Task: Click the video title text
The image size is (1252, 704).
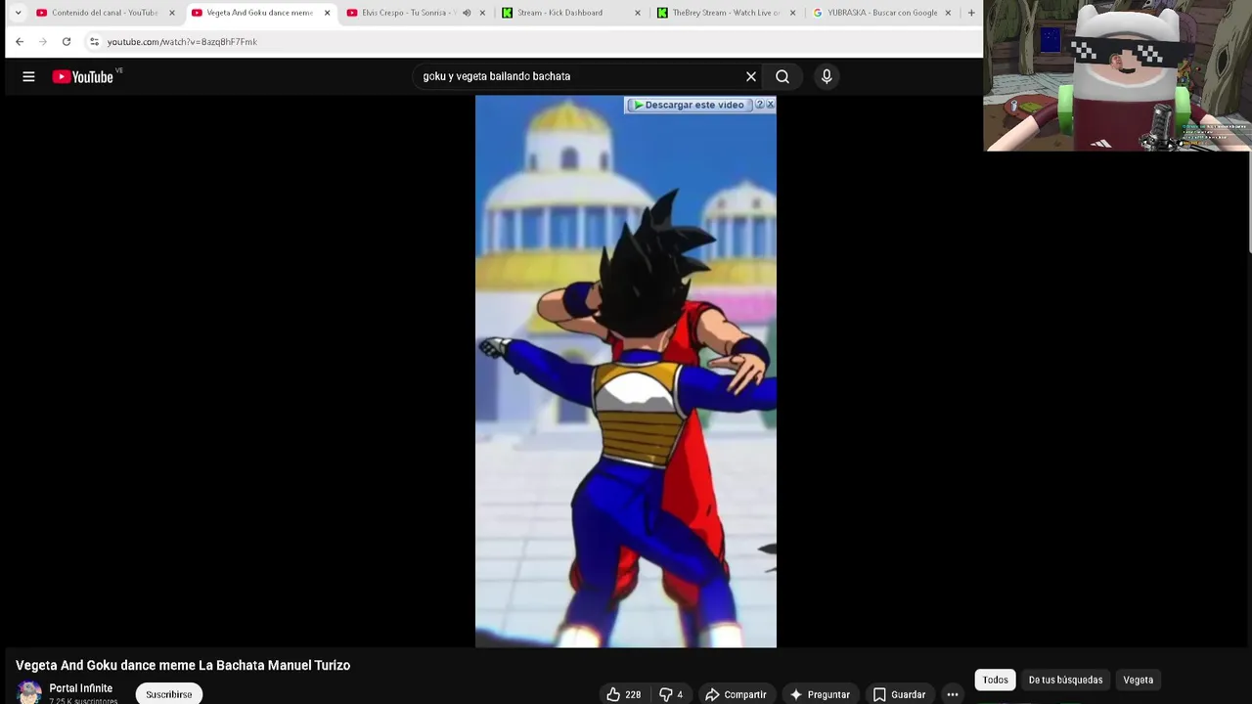Action: pos(183,665)
